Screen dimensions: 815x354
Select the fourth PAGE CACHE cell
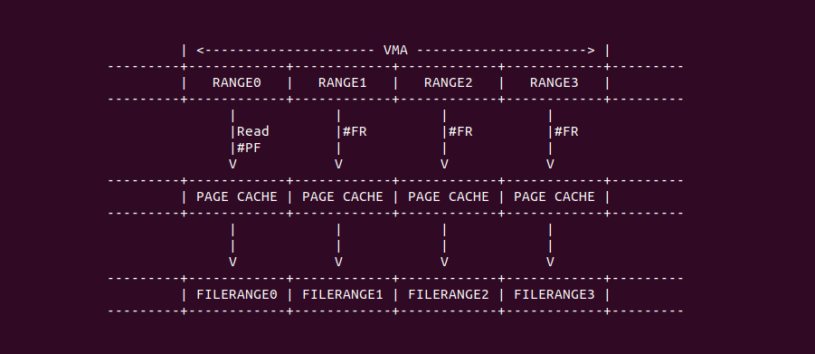[554, 196]
